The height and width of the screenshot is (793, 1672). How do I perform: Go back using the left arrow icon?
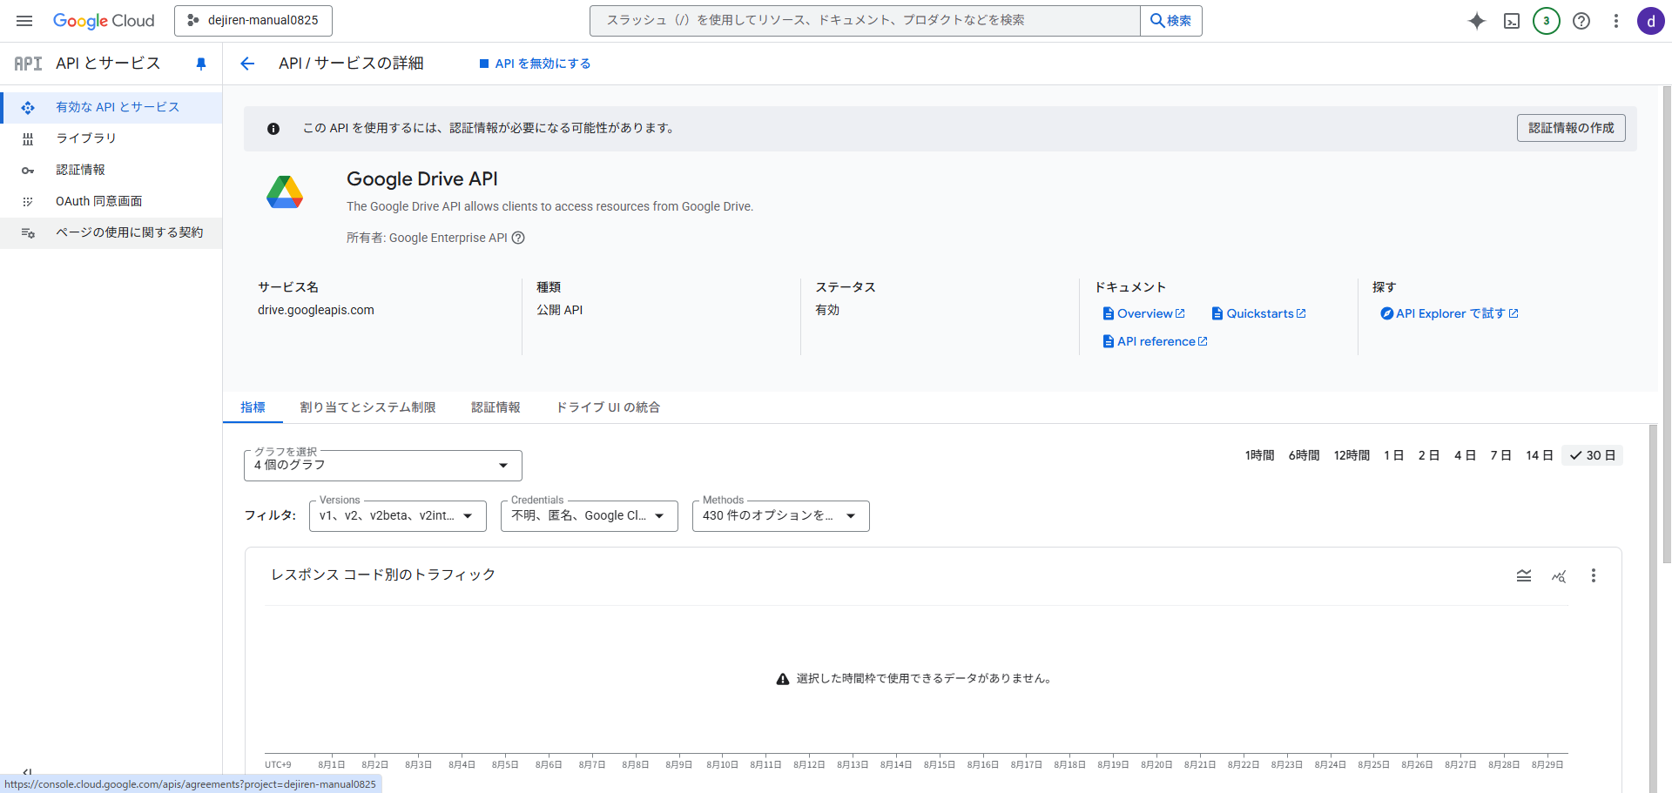[247, 64]
